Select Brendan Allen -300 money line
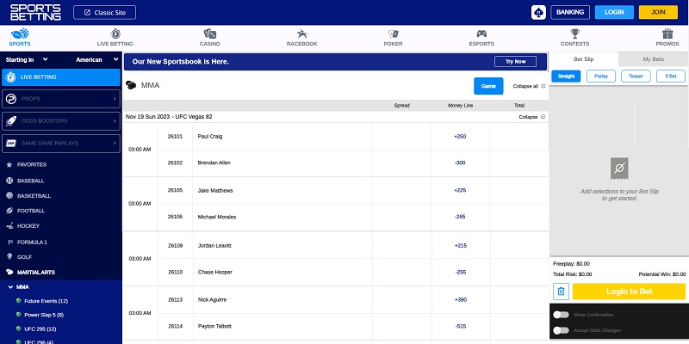This screenshot has width=689, height=344. (460, 163)
